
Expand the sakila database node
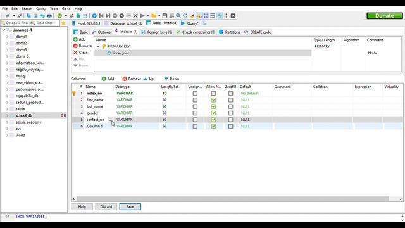tap(7, 109)
